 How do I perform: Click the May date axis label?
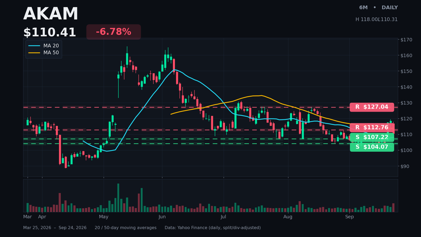point(103,217)
